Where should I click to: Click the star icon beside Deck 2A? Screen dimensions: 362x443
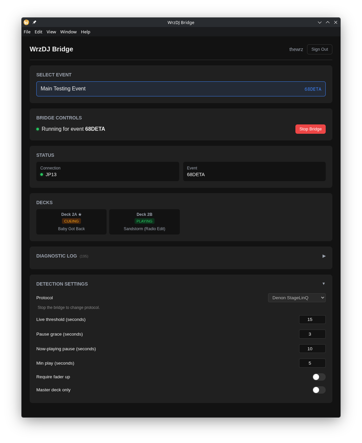tap(80, 214)
